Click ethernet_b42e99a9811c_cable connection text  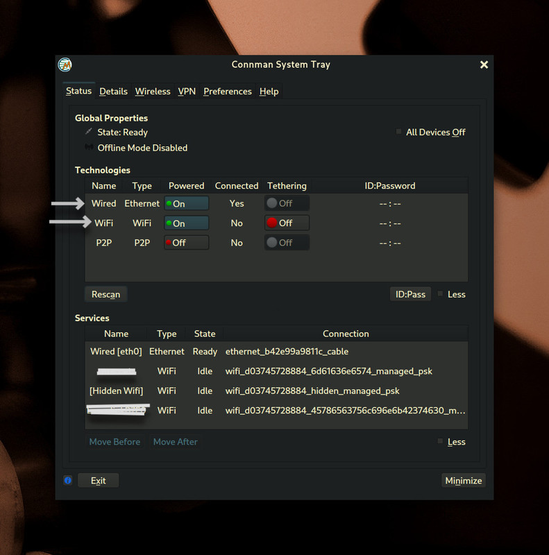pyautogui.click(x=287, y=352)
